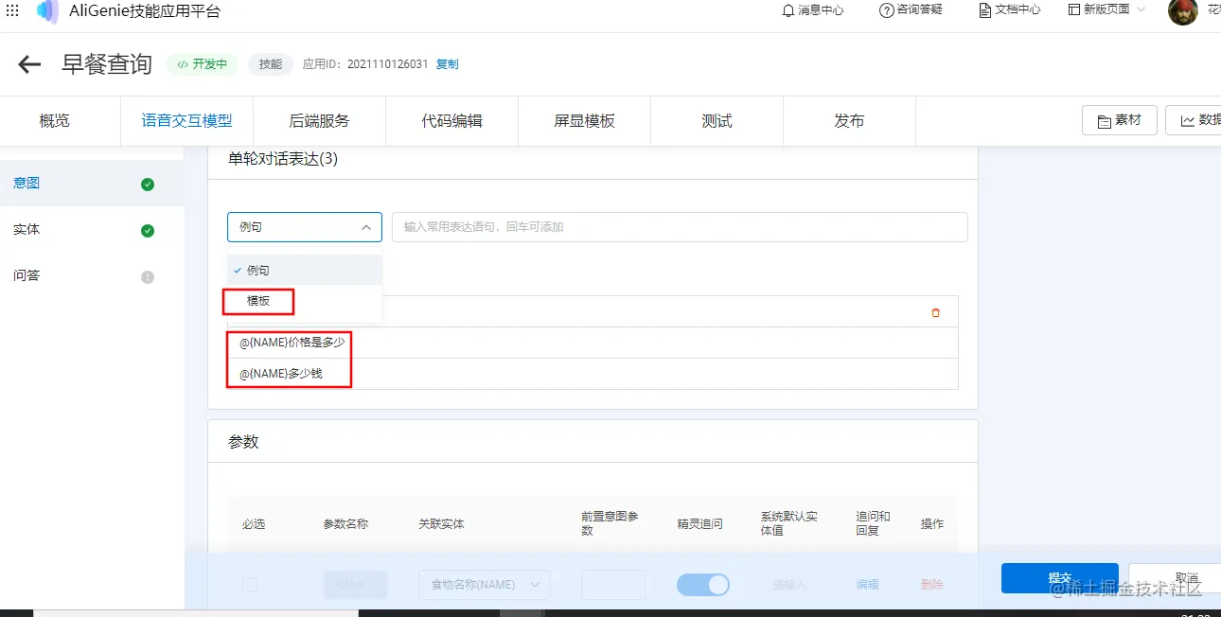Click the 提交 submit button
The width and height of the screenshot is (1221, 617).
pyautogui.click(x=1059, y=578)
